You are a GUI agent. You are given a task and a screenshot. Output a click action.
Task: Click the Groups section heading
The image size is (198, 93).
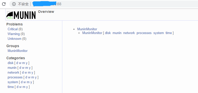coord(13,46)
